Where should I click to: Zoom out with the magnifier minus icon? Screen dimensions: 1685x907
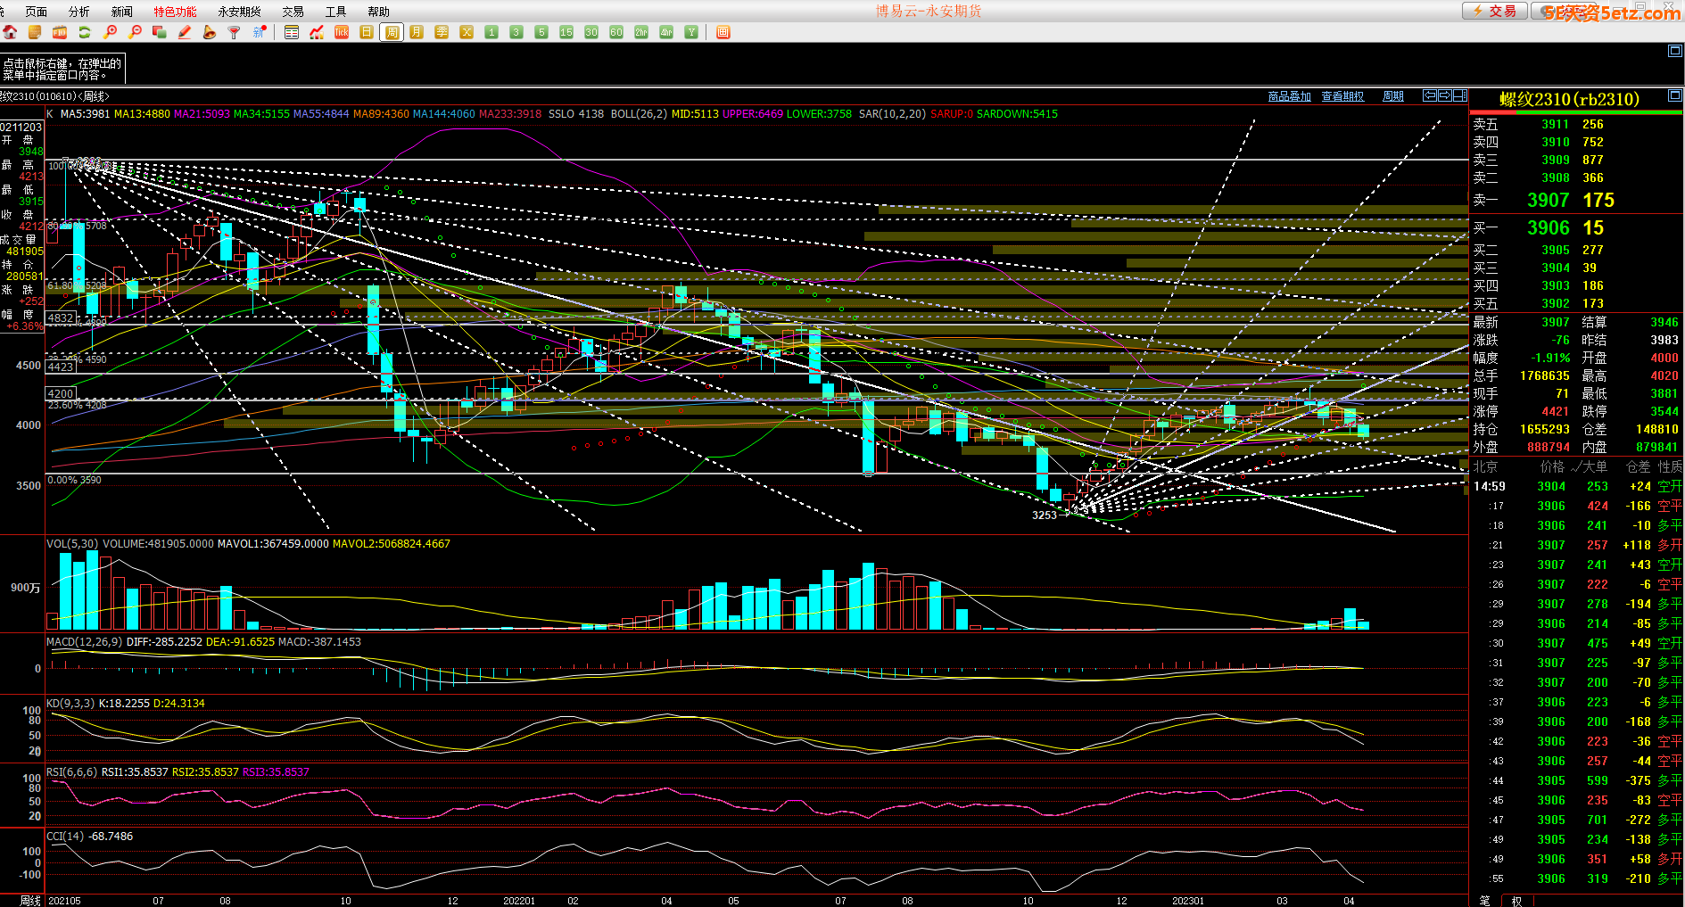pyautogui.click(x=135, y=32)
